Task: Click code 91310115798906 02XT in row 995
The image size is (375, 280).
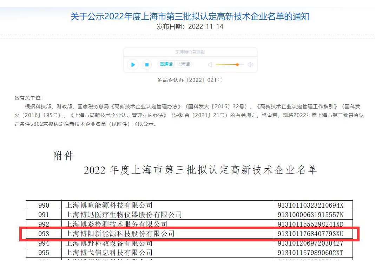Action: [x=310, y=253]
